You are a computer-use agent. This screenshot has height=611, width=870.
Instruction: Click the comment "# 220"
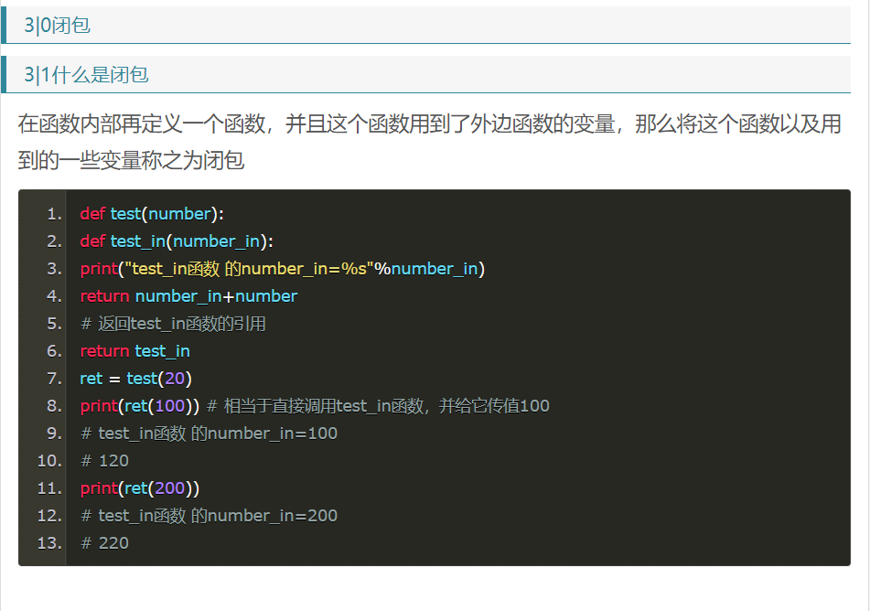point(104,542)
